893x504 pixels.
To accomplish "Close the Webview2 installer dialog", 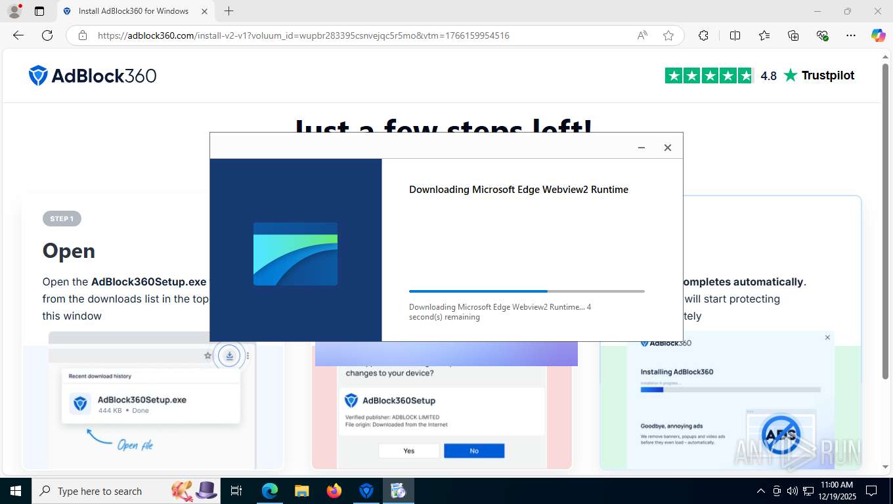I will coord(668,148).
